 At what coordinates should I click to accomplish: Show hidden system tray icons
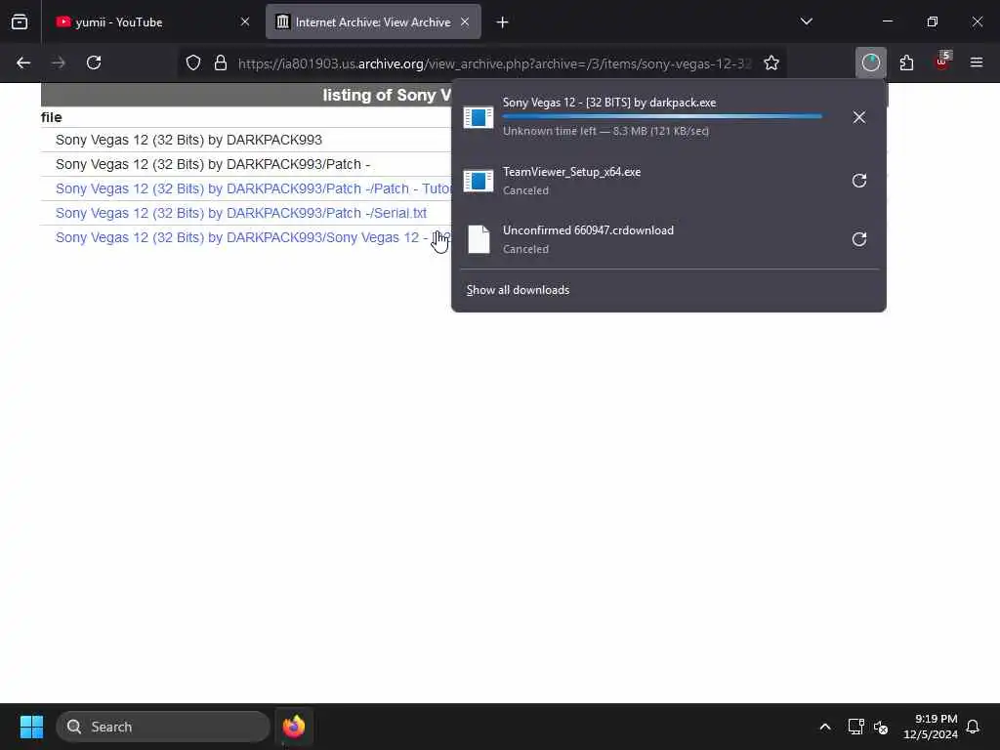click(x=824, y=727)
